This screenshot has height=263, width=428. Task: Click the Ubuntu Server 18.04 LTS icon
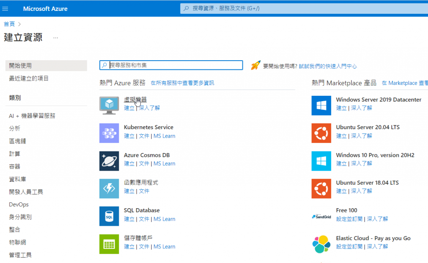pyautogui.click(x=321, y=189)
